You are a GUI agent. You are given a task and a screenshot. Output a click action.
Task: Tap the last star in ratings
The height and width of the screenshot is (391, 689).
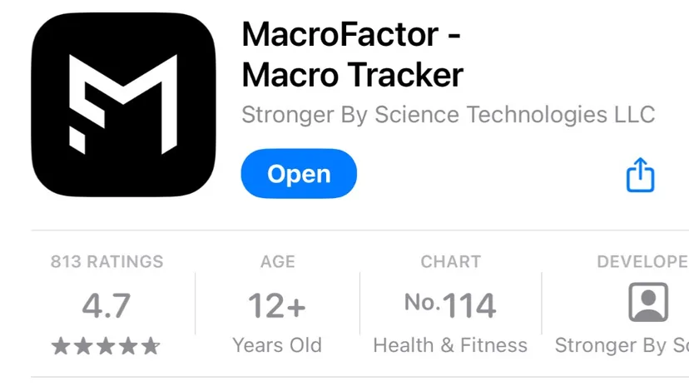[151, 346]
